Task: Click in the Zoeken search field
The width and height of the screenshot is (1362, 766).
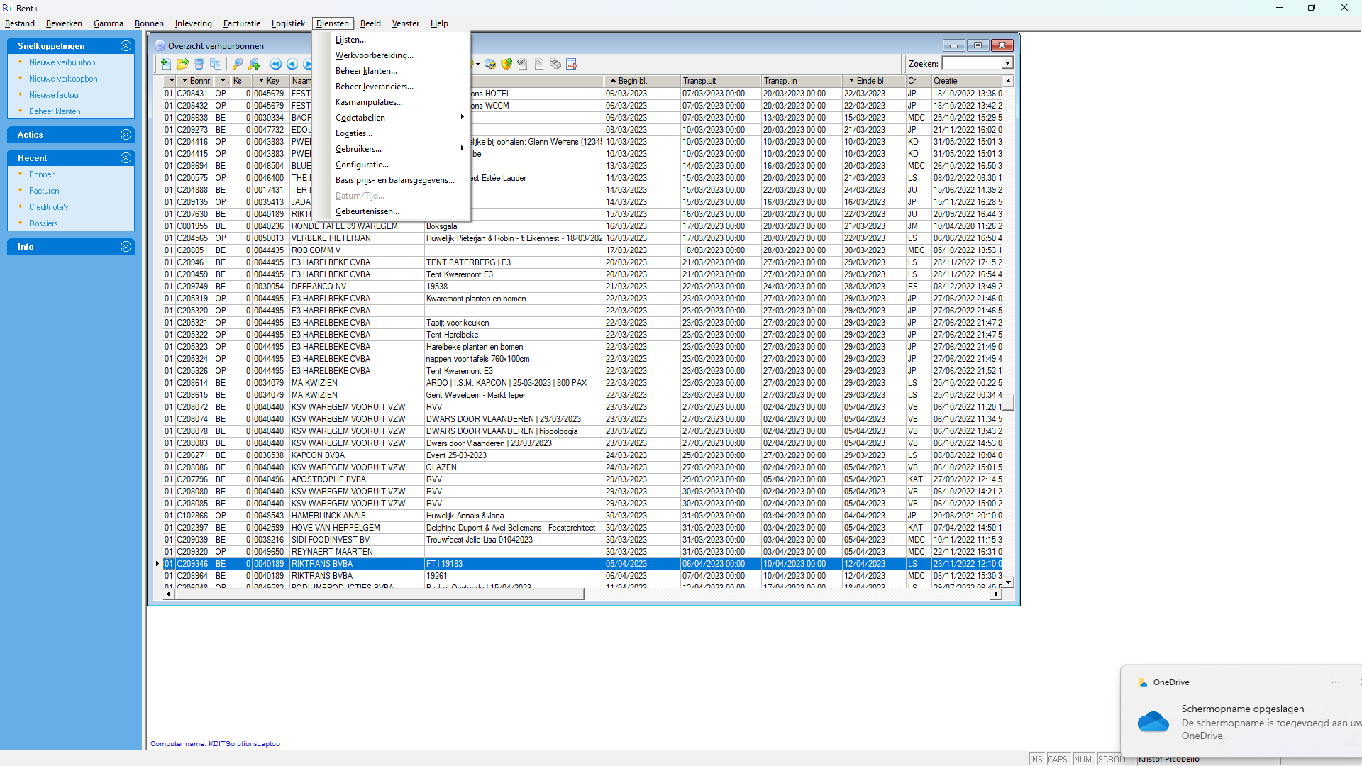Action: click(x=970, y=63)
